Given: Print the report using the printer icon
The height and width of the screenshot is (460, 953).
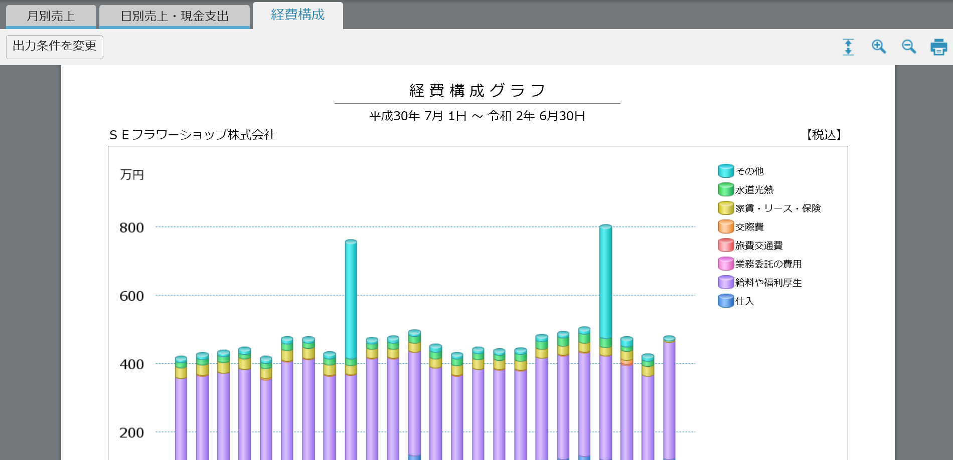Looking at the screenshot, I should tap(938, 47).
